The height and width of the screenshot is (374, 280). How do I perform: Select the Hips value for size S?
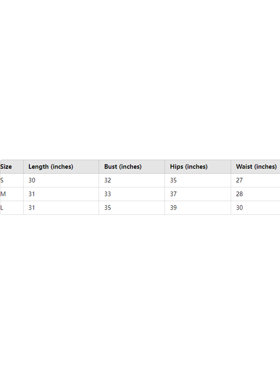173,181
